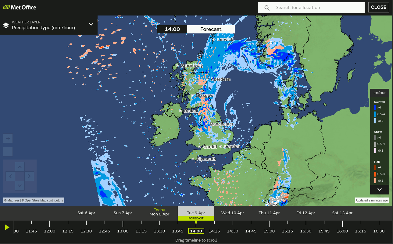Click the Aberdeen map label
This screenshot has width=393, height=244.
click(220, 79)
